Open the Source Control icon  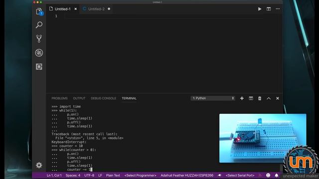pos(39,39)
